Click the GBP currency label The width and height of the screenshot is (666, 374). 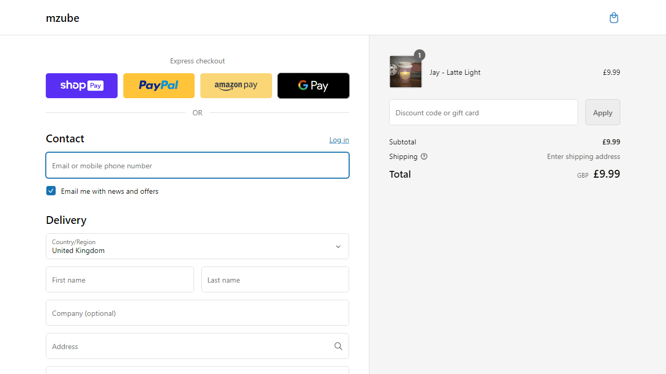click(x=583, y=176)
